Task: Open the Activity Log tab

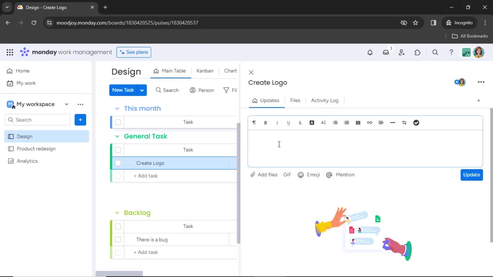Action: (325, 101)
